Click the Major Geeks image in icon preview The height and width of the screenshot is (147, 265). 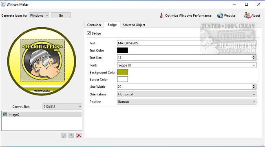pos(42,60)
